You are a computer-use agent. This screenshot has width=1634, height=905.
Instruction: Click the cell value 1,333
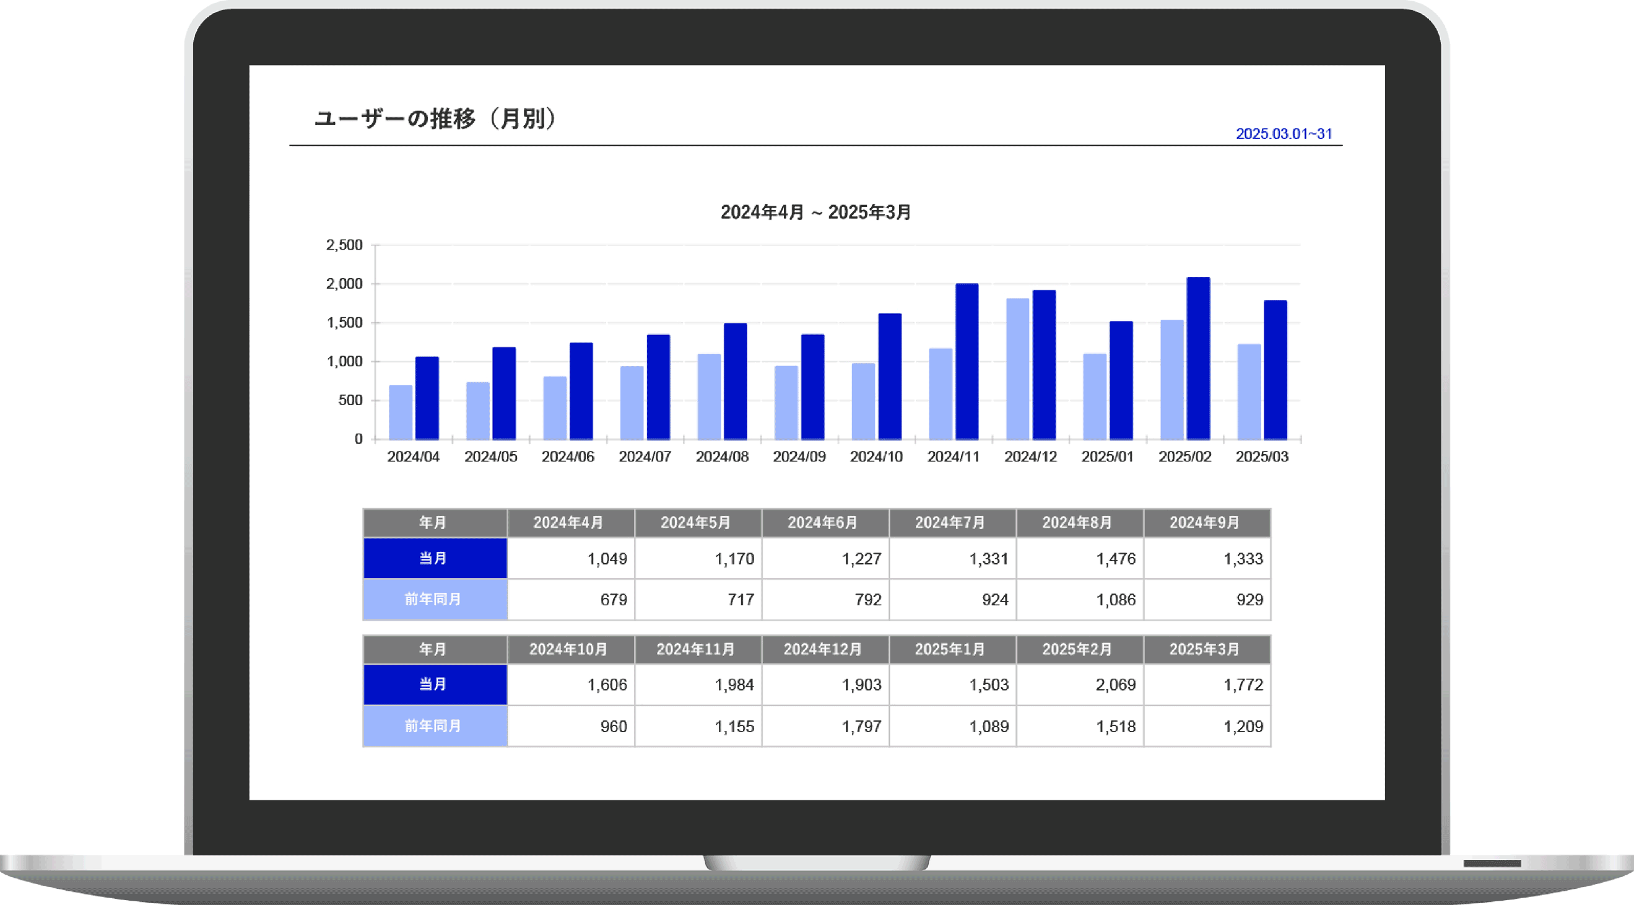[x=1243, y=559]
